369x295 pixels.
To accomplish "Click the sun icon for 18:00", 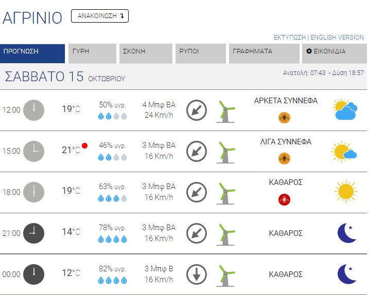I will pos(345,192).
